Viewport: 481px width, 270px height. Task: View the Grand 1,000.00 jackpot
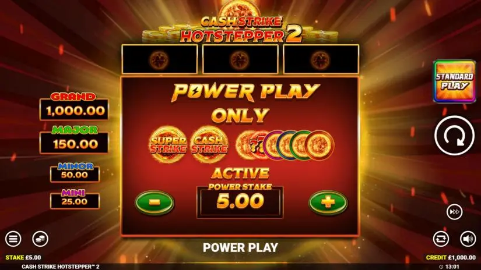[74, 106]
